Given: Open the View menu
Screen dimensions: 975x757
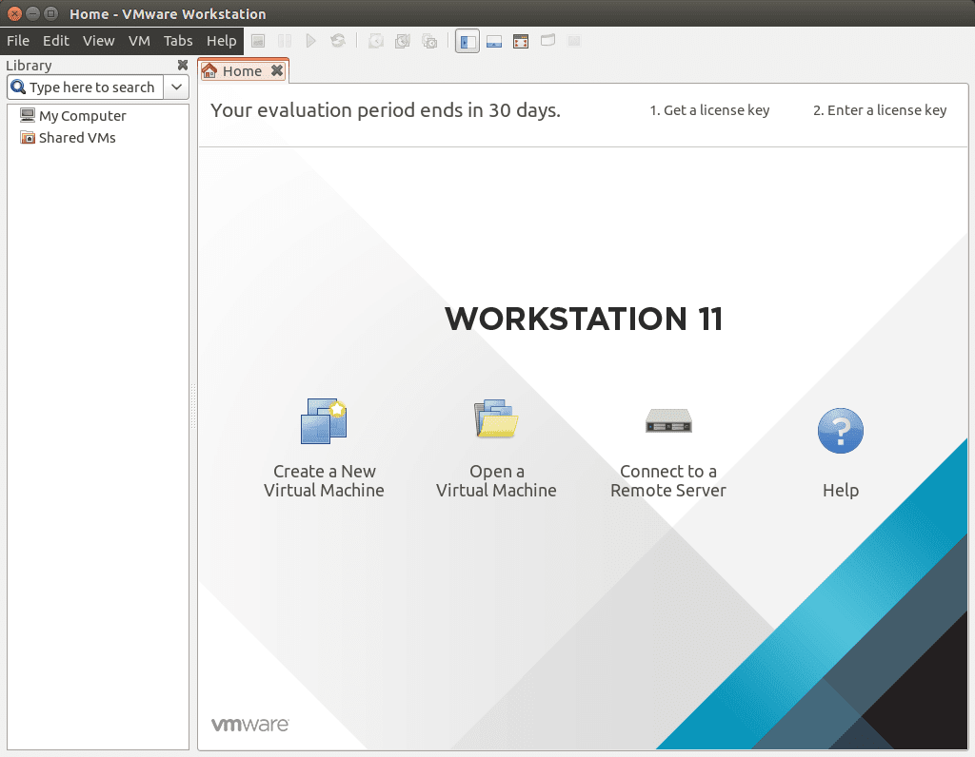Looking at the screenshot, I should (x=99, y=41).
